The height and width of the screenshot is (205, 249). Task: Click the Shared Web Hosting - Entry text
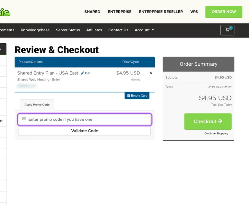tap(39, 80)
